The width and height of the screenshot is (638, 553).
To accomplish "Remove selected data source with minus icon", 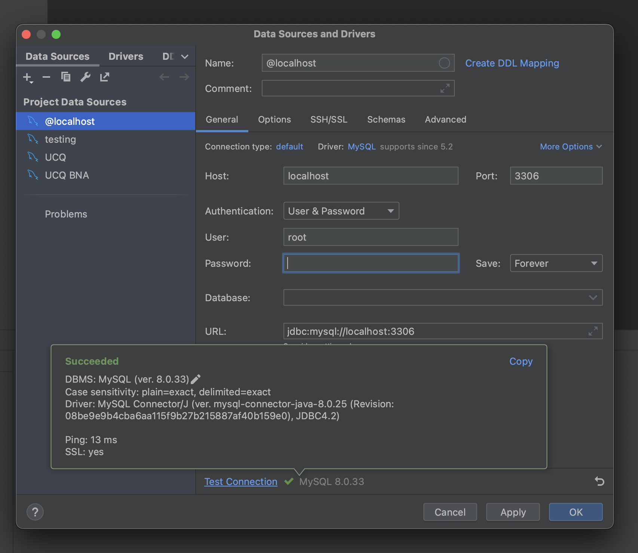I will 46,77.
